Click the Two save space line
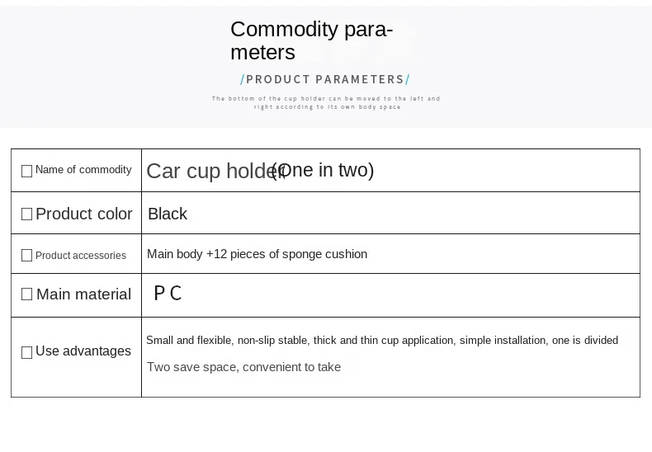This screenshot has height=452, width=652. pos(243,367)
